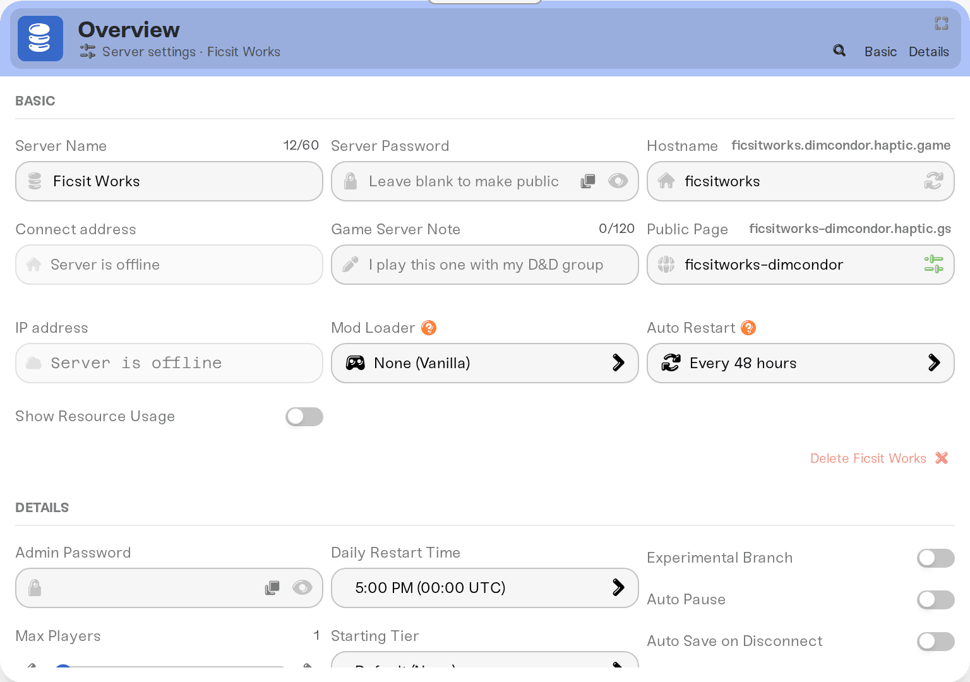Open the Auto Restart Every 48 hours dropdown
Viewport: 970px width, 682px height.
pos(801,363)
